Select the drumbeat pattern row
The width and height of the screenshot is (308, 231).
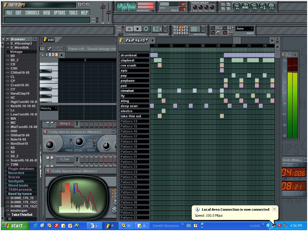click(134, 55)
